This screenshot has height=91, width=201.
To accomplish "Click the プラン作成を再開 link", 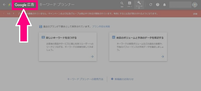I will (101, 27).
